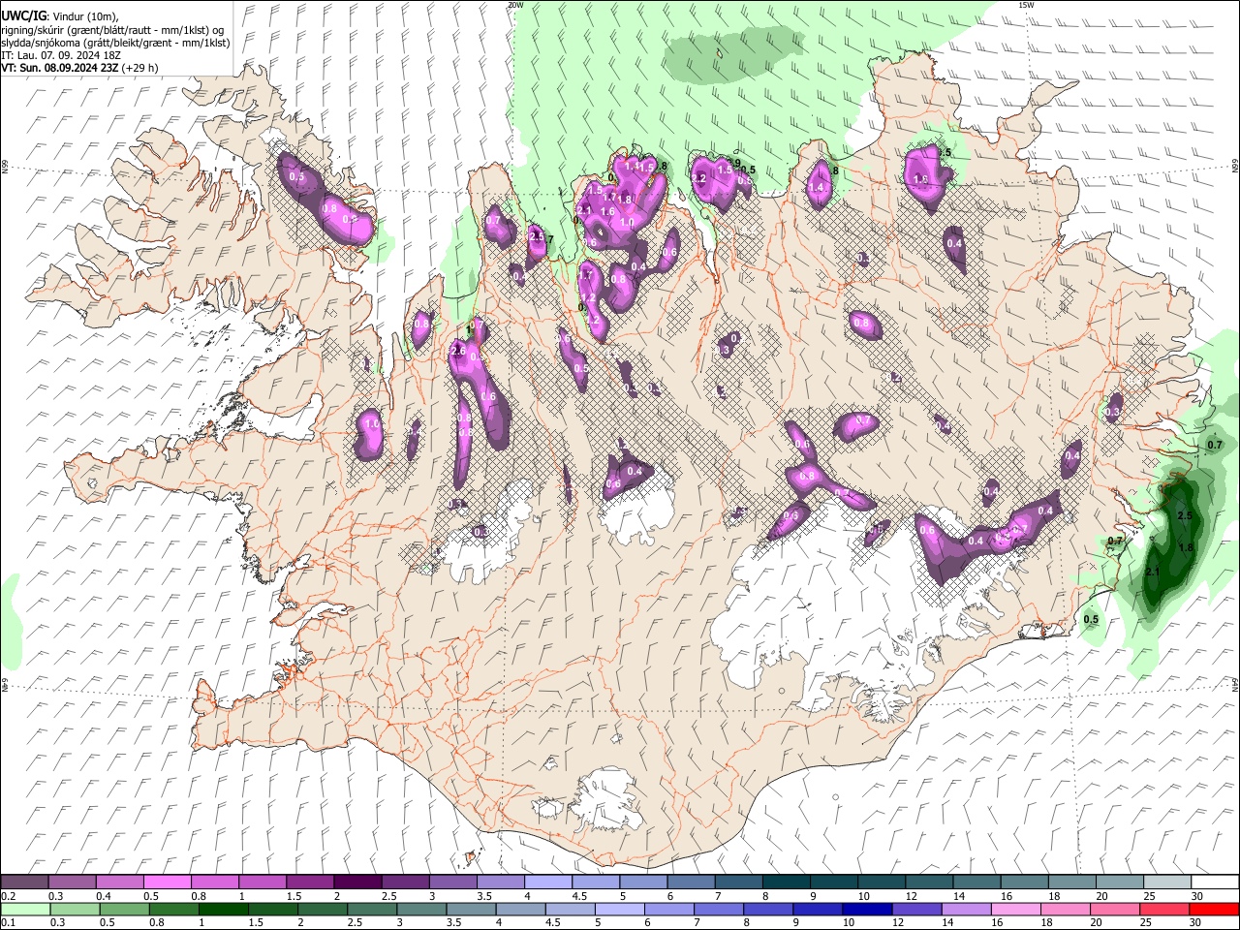This screenshot has height=930, width=1240.
Task: Click the '0.2' label on the snow scale
Action: click(8, 896)
